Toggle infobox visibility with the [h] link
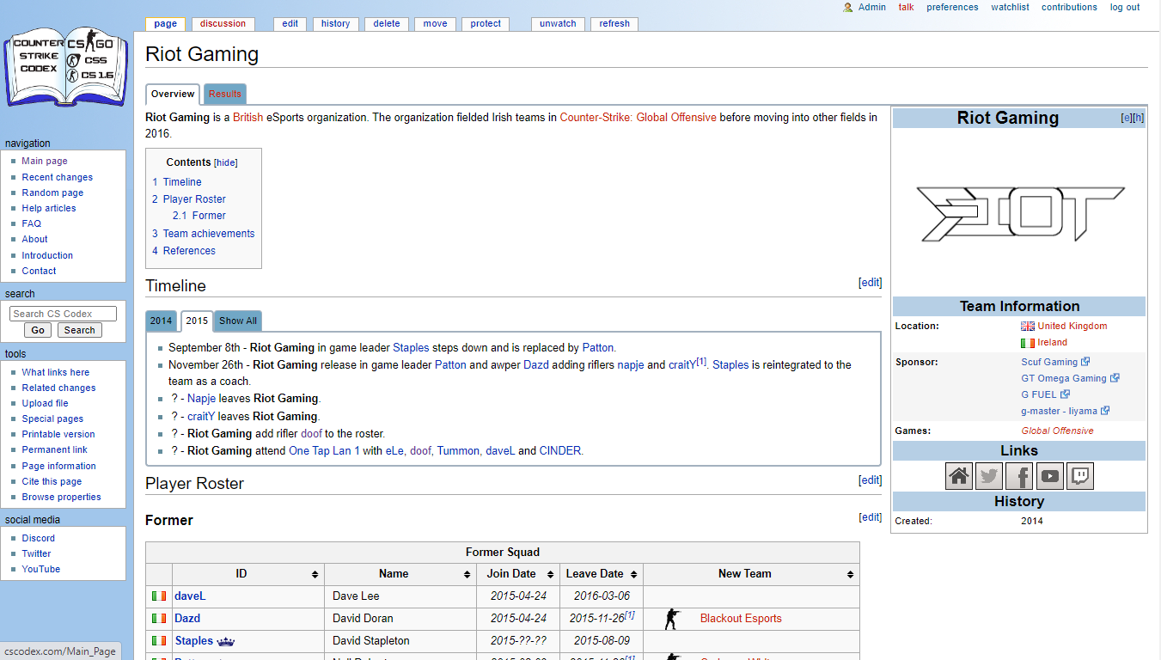1161x660 pixels. (x=1139, y=118)
